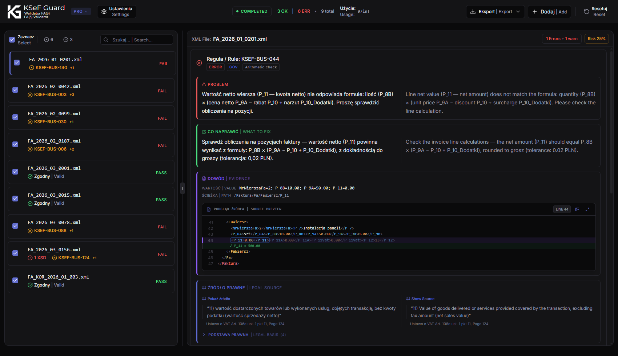Filter list by 3 passed count icon

click(x=66, y=40)
